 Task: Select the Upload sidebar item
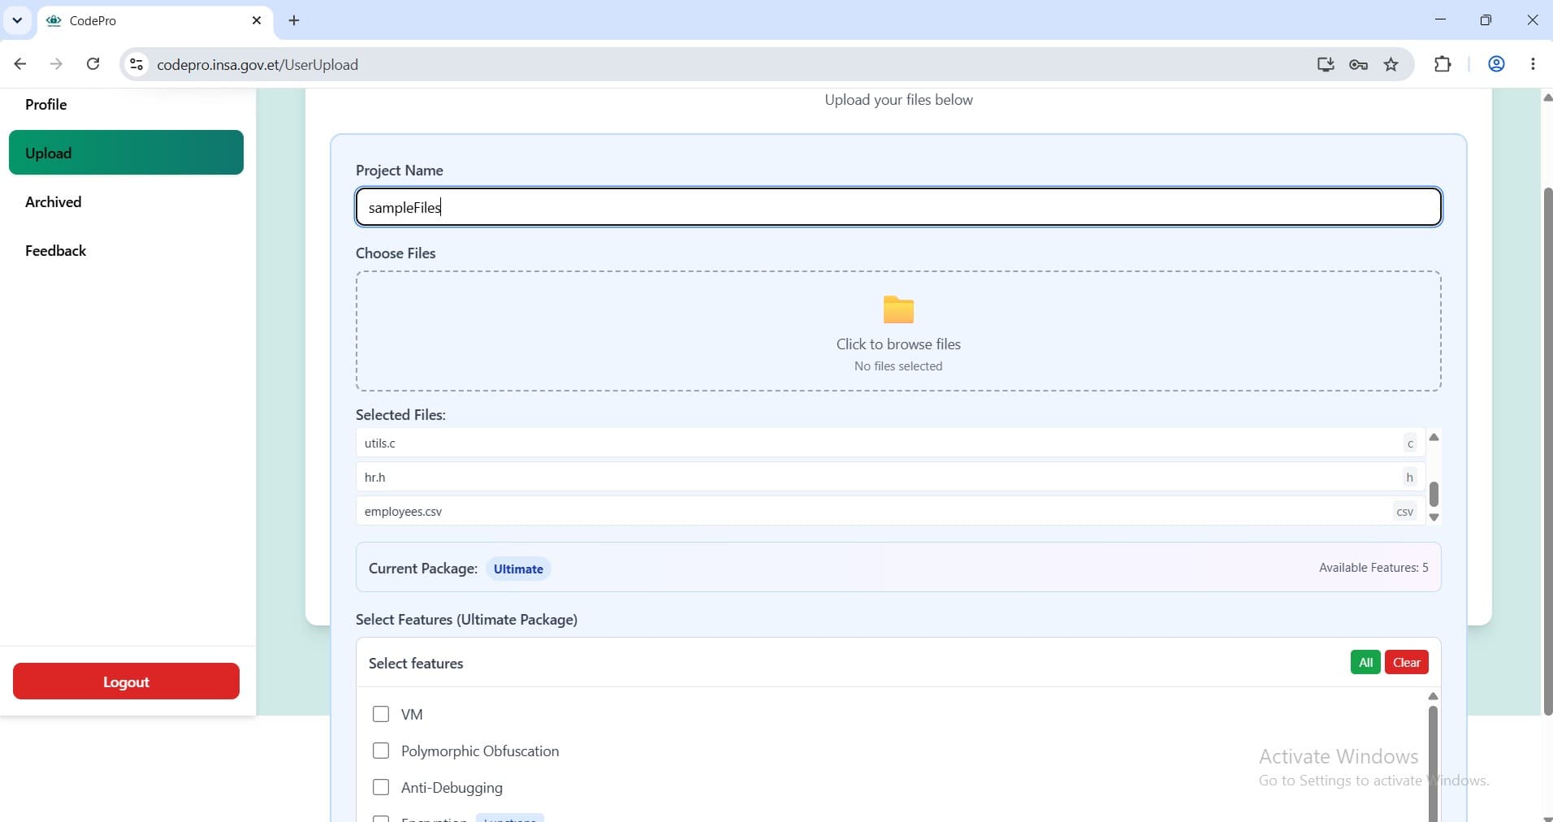126,152
